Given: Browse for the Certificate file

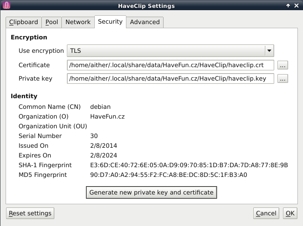Looking at the screenshot, I should tap(283, 65).
